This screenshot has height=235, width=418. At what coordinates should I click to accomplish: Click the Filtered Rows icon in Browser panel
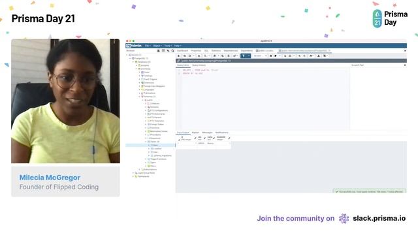click(x=168, y=51)
